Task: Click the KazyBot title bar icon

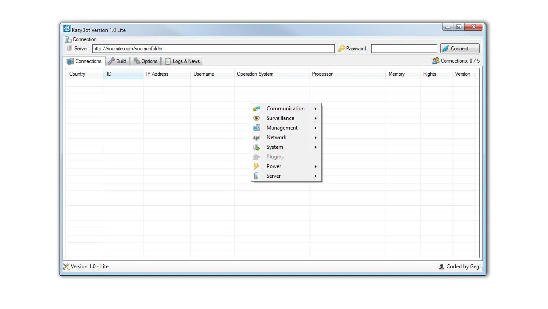Action: pyautogui.click(x=67, y=28)
